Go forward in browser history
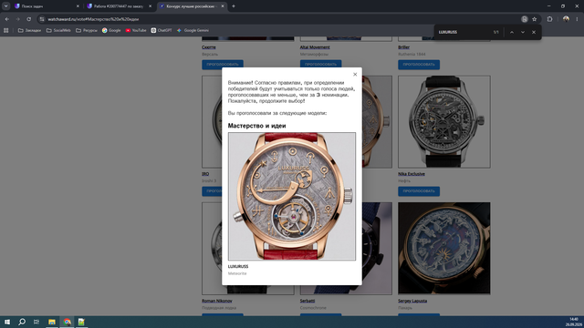Screen dimensions: 584x328 (17, 19)
